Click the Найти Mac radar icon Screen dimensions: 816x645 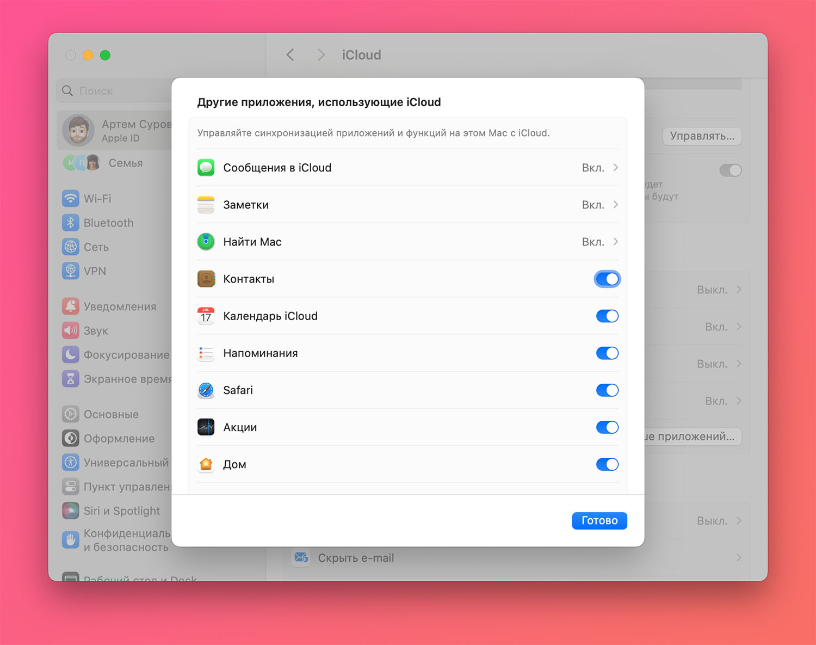[206, 242]
